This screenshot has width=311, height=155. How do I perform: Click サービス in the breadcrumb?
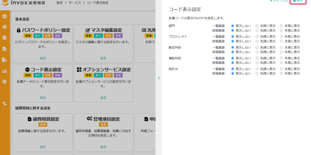pyautogui.click(x=75, y=3)
